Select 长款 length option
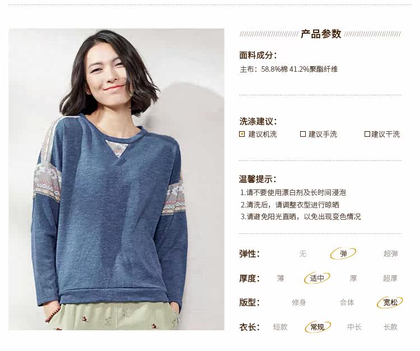Viewport: 420px width, 351px height. (390, 327)
